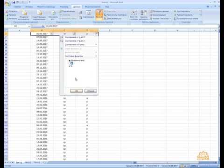Uncheck the second value checkbox in filter list
The image size is (224, 168).
(70, 66)
